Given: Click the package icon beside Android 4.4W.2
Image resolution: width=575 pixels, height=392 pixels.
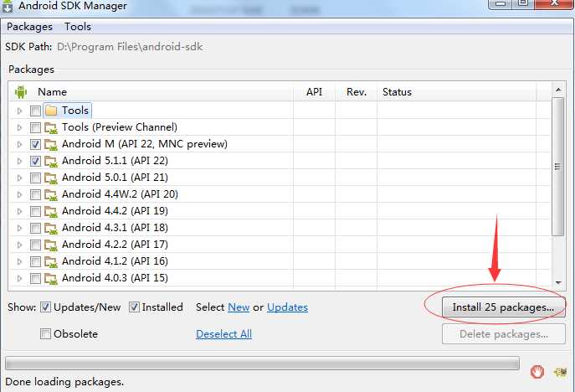Looking at the screenshot, I should [50, 195].
